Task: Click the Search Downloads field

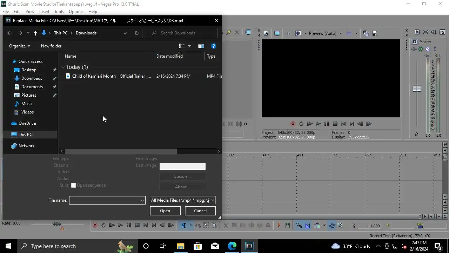Action: [182, 33]
